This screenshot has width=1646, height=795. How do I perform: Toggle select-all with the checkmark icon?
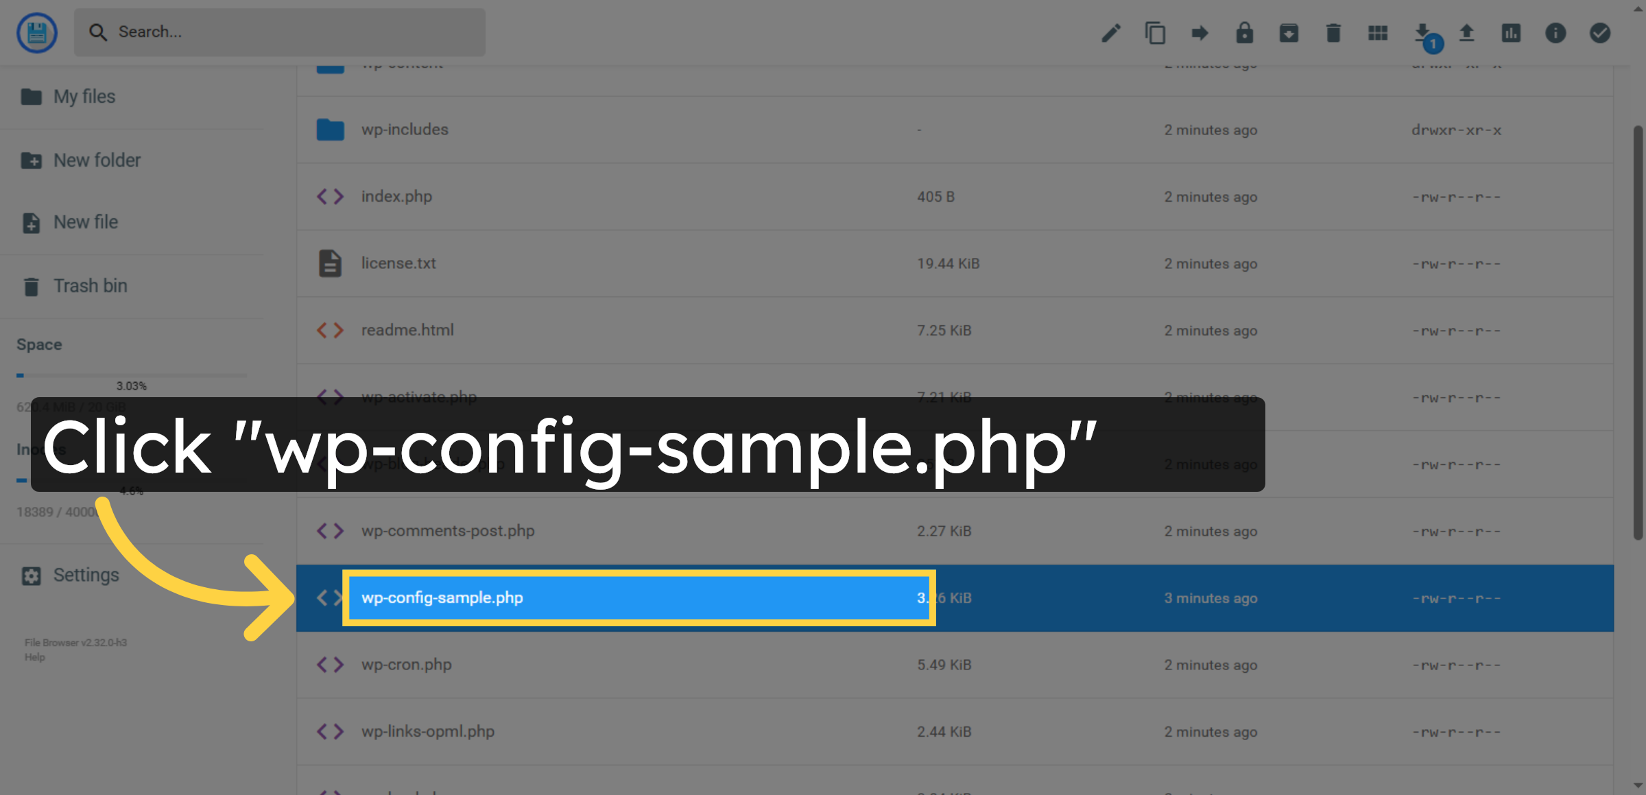coord(1599,33)
